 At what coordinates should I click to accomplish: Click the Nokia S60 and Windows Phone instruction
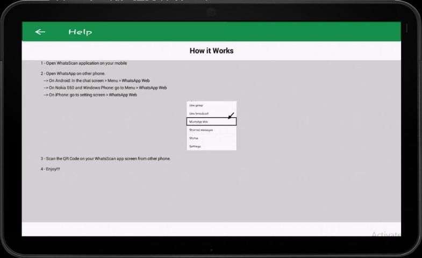105,88
